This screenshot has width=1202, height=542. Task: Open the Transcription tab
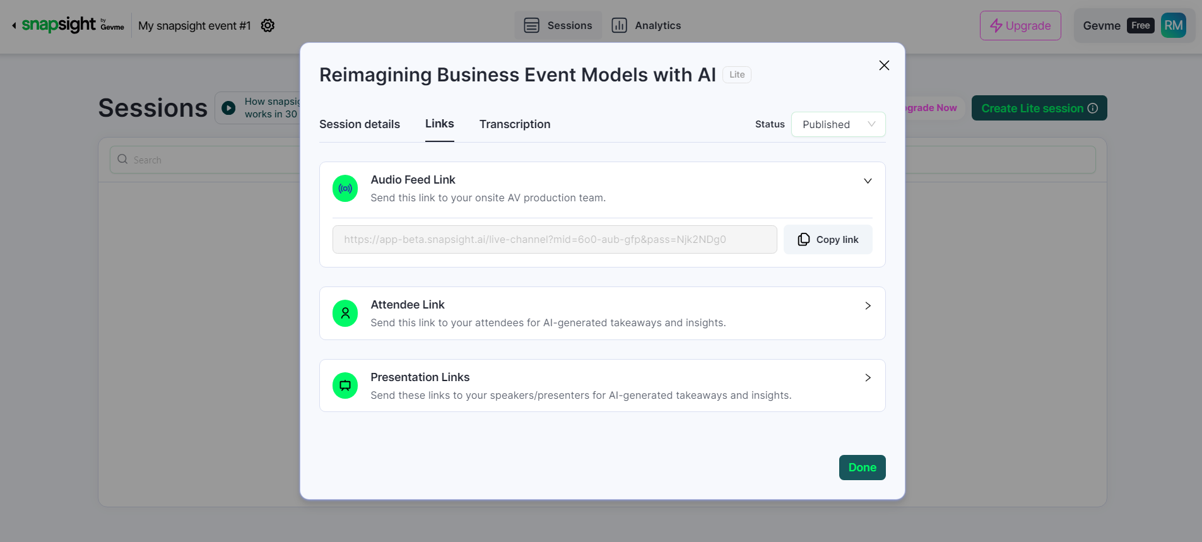pos(515,124)
